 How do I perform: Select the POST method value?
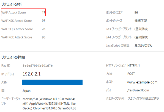tap(131, 74)
